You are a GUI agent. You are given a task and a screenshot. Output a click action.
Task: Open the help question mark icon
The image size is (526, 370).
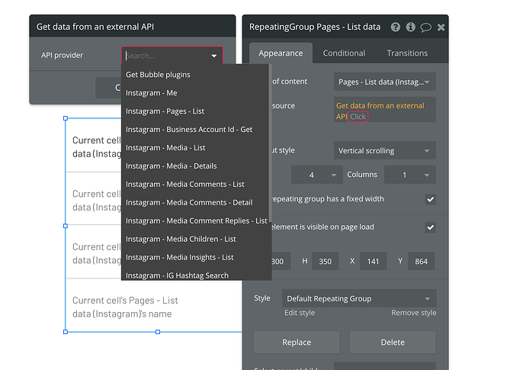pos(396,27)
